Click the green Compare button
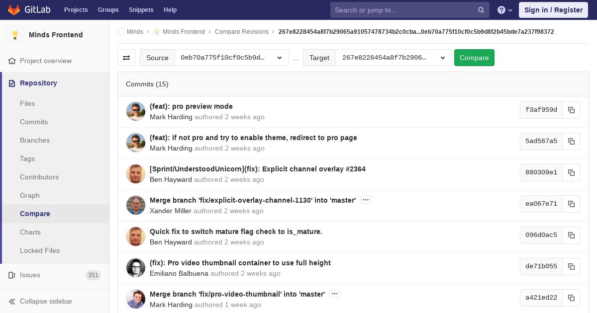The image size is (597, 313). [x=474, y=58]
